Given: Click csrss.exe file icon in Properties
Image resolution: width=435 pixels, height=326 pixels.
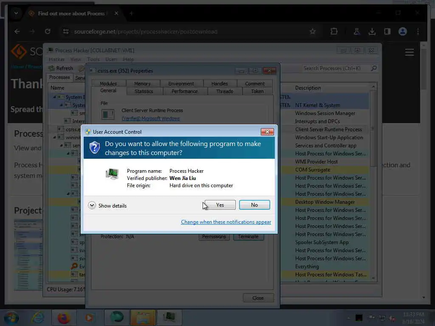Looking at the screenshot, I should [x=107, y=114].
